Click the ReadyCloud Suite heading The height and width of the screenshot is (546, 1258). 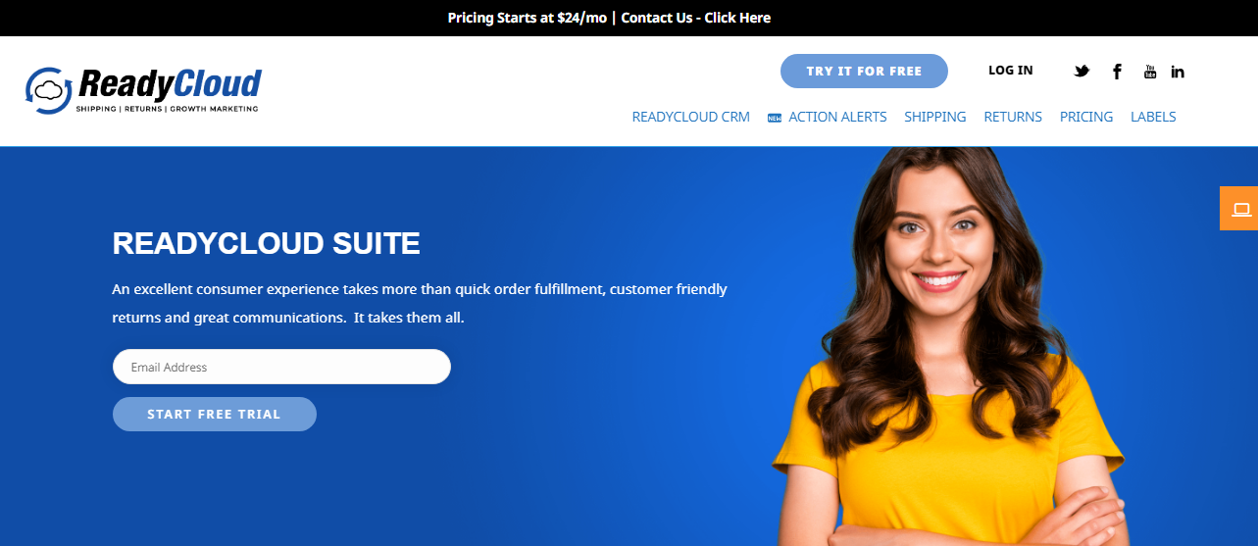(267, 243)
